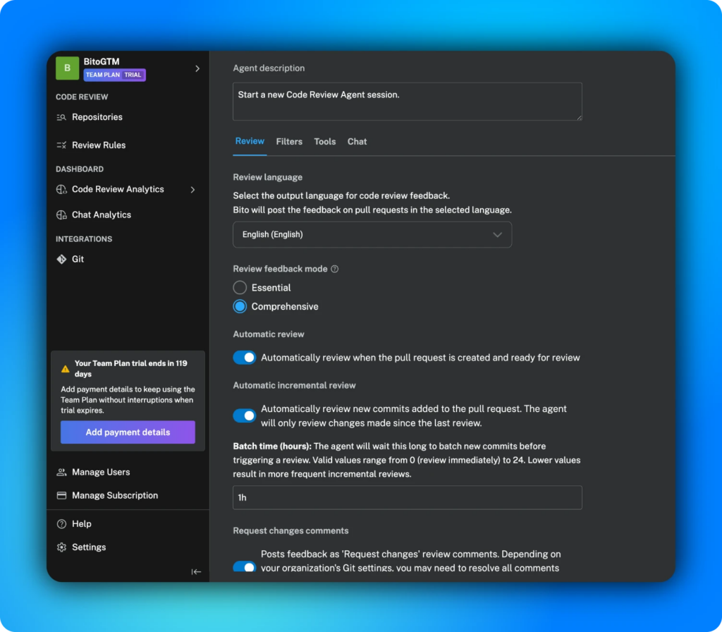Click the Git integration icon
722x632 pixels.
(61, 260)
